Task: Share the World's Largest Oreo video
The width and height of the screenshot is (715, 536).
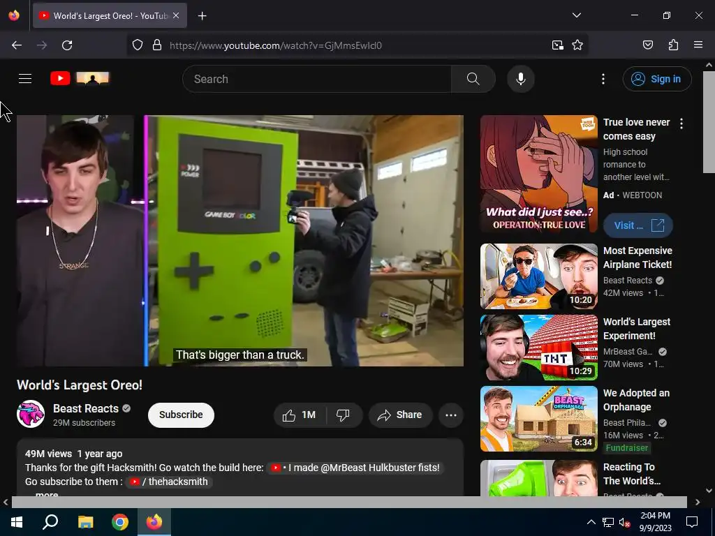Action: tap(400, 415)
